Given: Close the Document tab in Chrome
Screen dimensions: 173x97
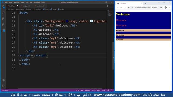Looking at the screenshot, I should pos(141,4).
